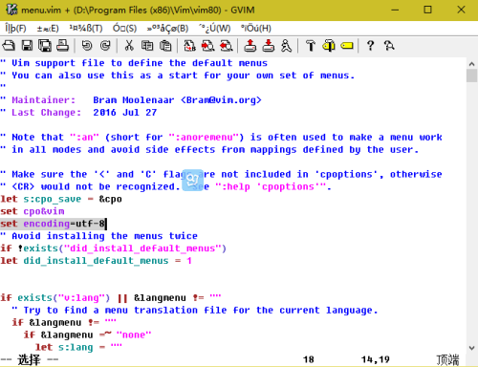478x367 pixels.
Task: Jump to tag with yellow tag icon
Action: coord(347,46)
